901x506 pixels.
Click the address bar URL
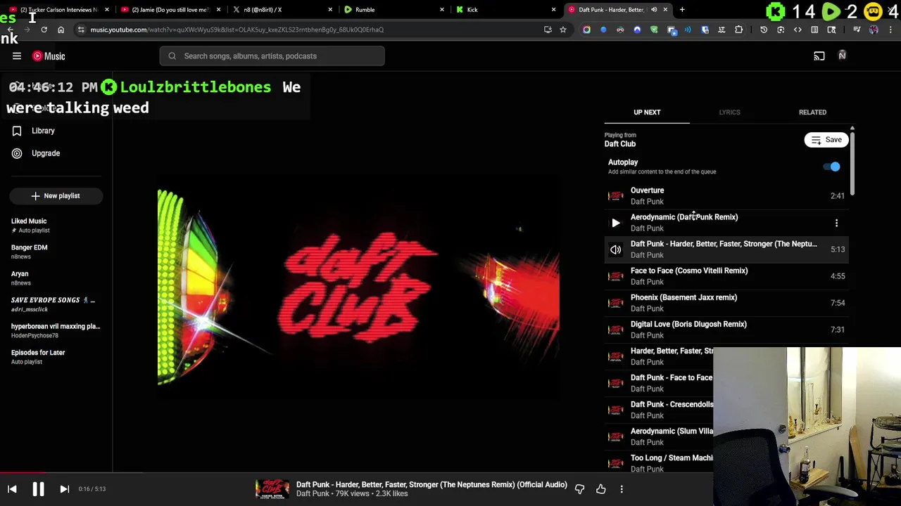237,30
